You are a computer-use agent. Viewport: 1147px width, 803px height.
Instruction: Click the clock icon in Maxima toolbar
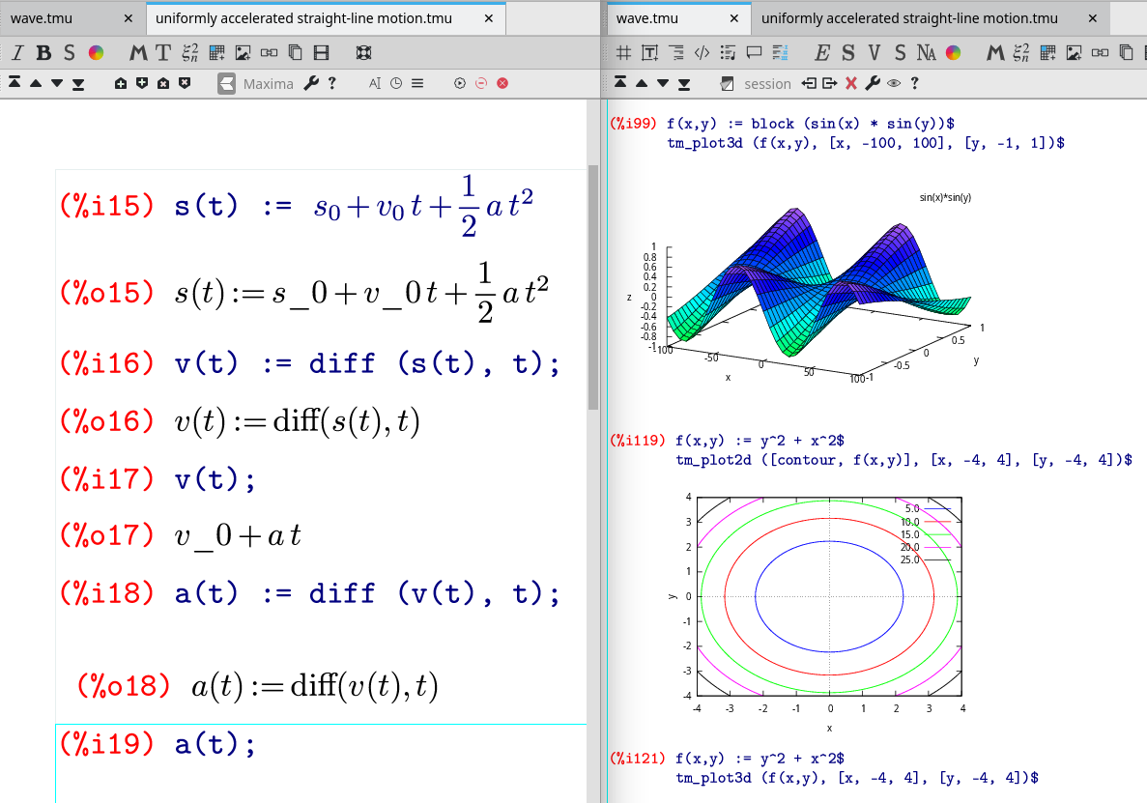coord(396,83)
